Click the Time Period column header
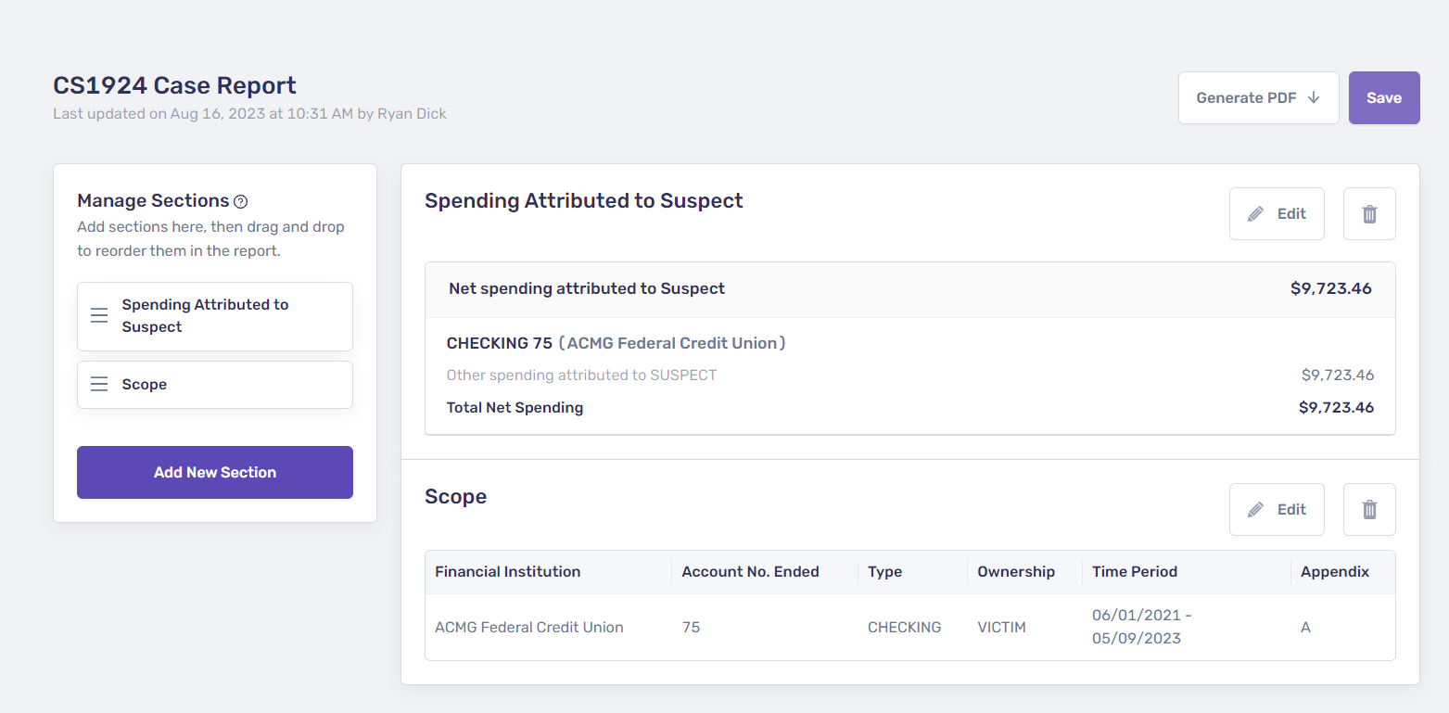 click(x=1134, y=572)
